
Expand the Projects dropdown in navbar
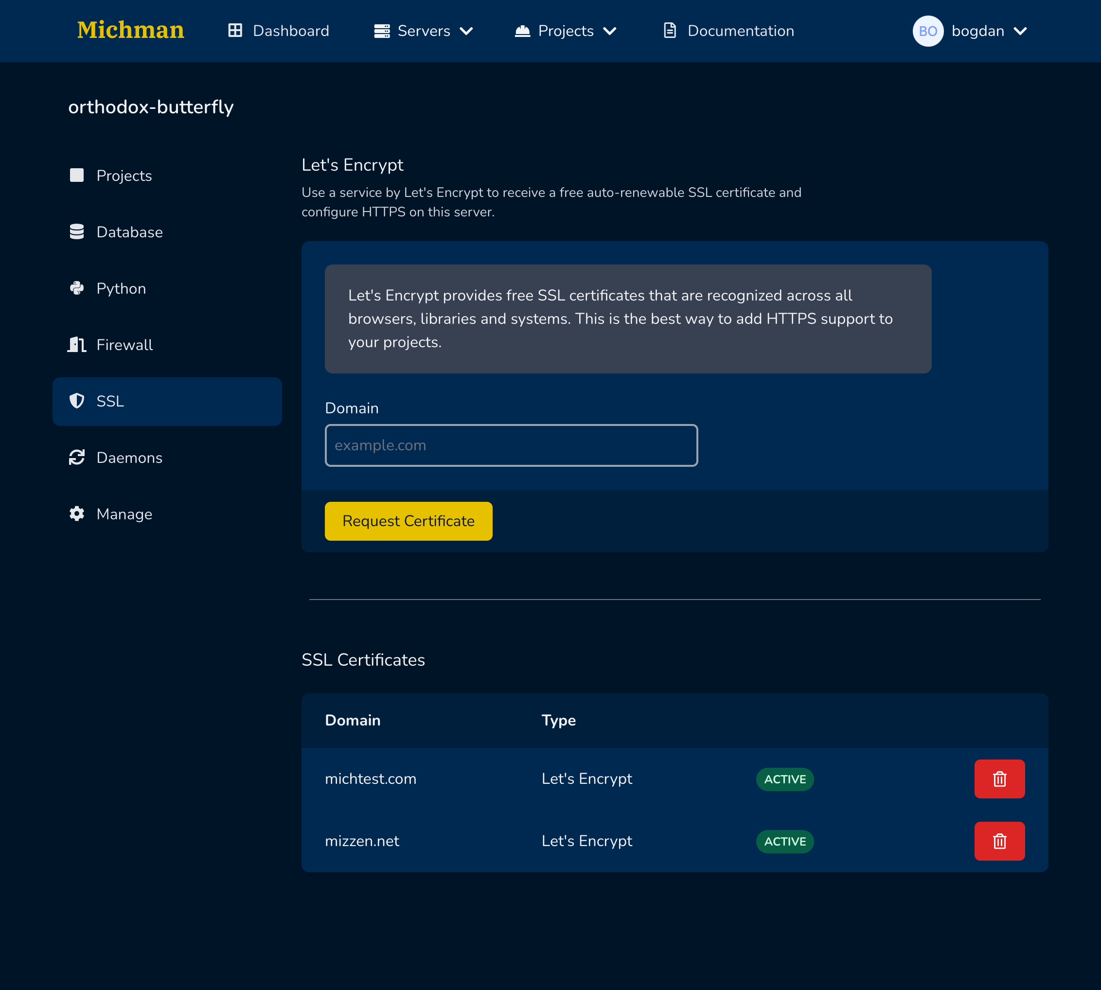[x=566, y=31]
